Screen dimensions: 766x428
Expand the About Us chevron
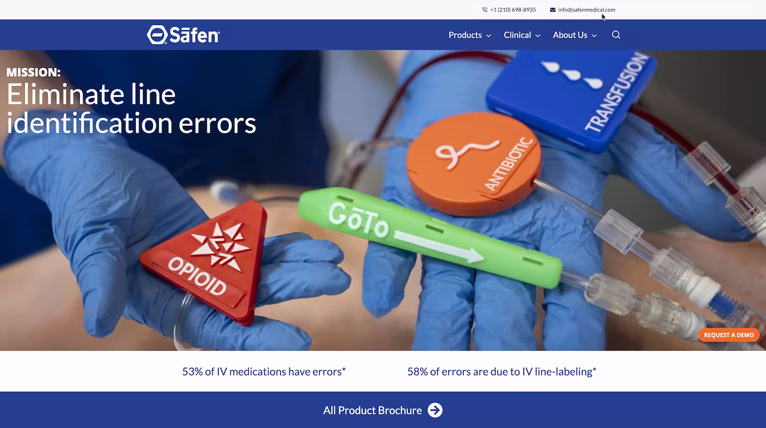[x=594, y=35]
